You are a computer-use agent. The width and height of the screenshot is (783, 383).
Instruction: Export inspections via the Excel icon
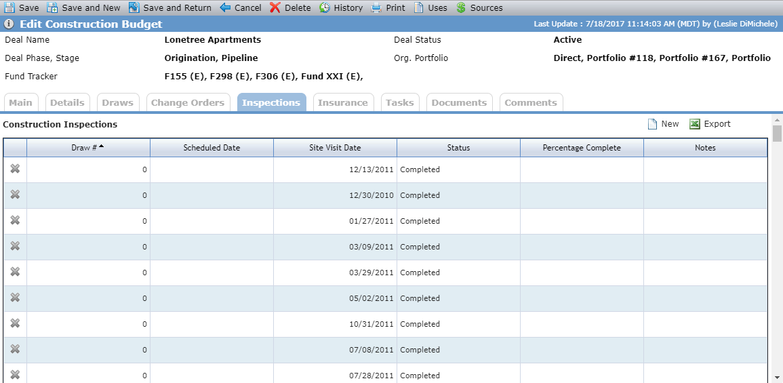click(x=695, y=124)
